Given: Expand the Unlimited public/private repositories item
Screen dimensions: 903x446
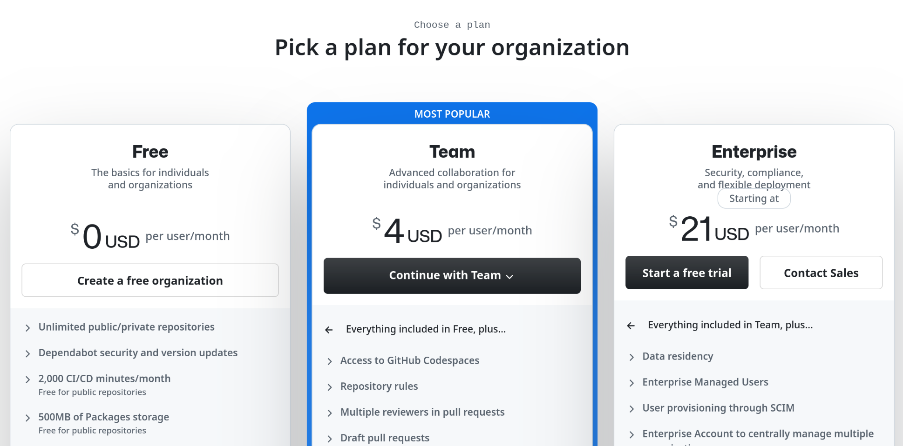Looking at the screenshot, I should coord(27,327).
